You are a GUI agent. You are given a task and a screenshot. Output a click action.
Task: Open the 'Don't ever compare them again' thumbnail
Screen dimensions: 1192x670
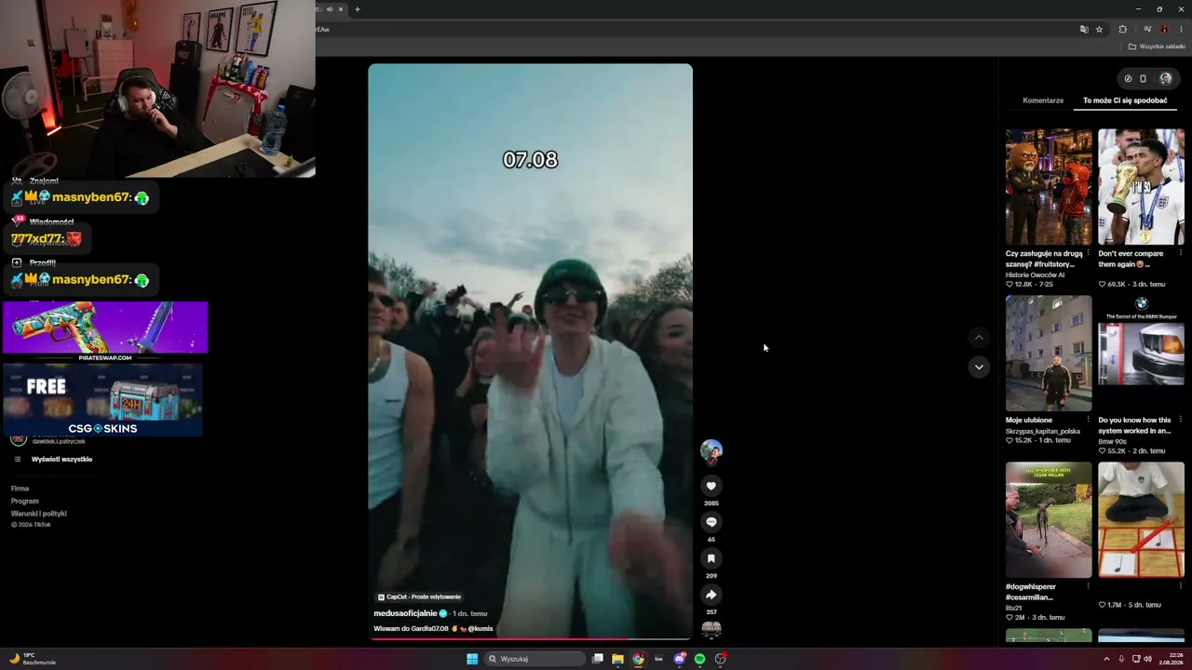(1141, 187)
